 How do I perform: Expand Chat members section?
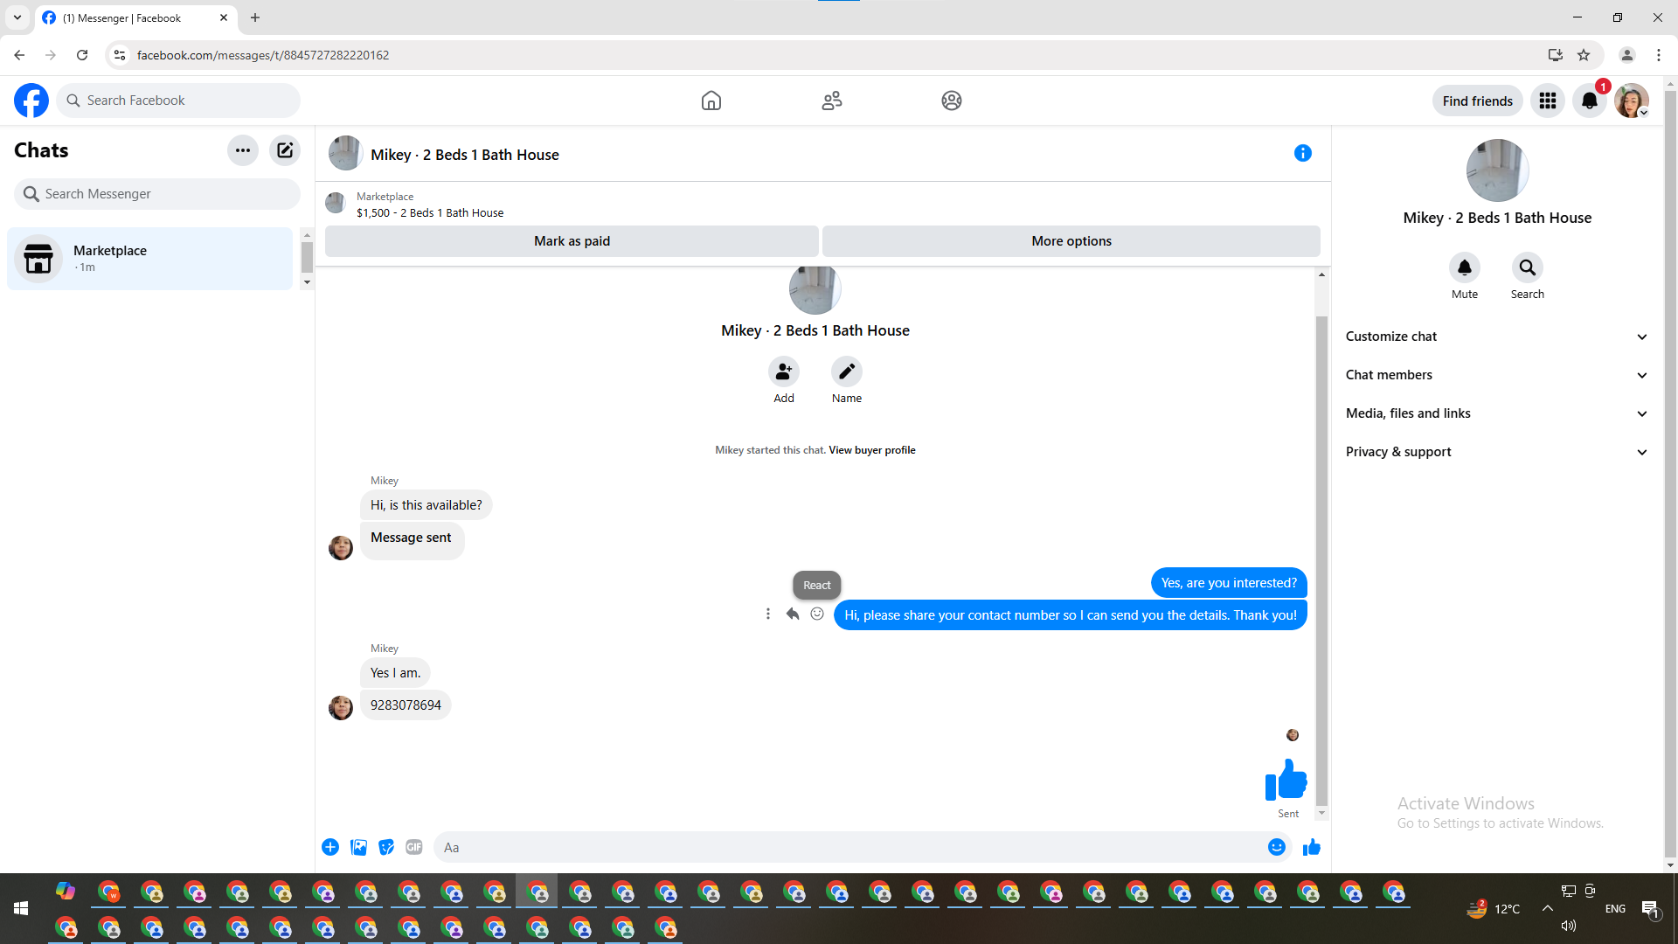click(x=1497, y=375)
